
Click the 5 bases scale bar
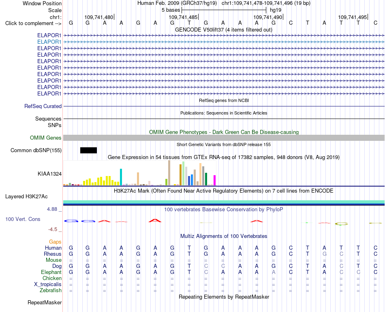pyautogui.click(x=224, y=10)
